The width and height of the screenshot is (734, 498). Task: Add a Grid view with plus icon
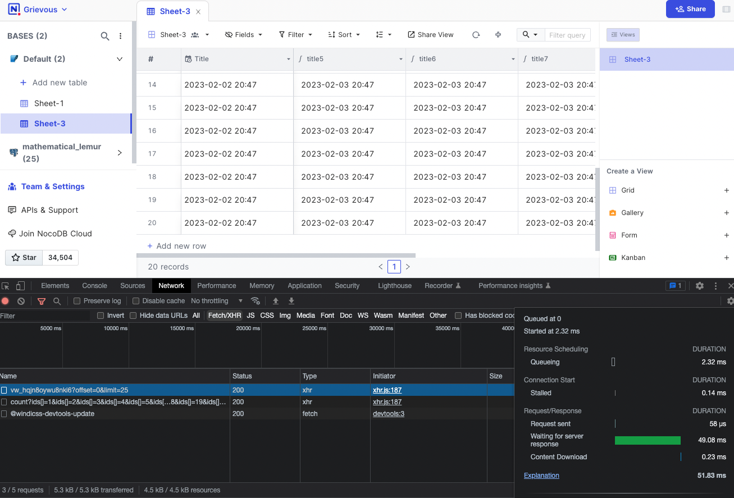[x=727, y=190]
